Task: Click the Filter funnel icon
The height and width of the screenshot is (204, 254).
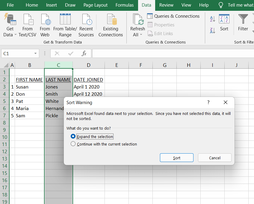Action: [x=243, y=19]
